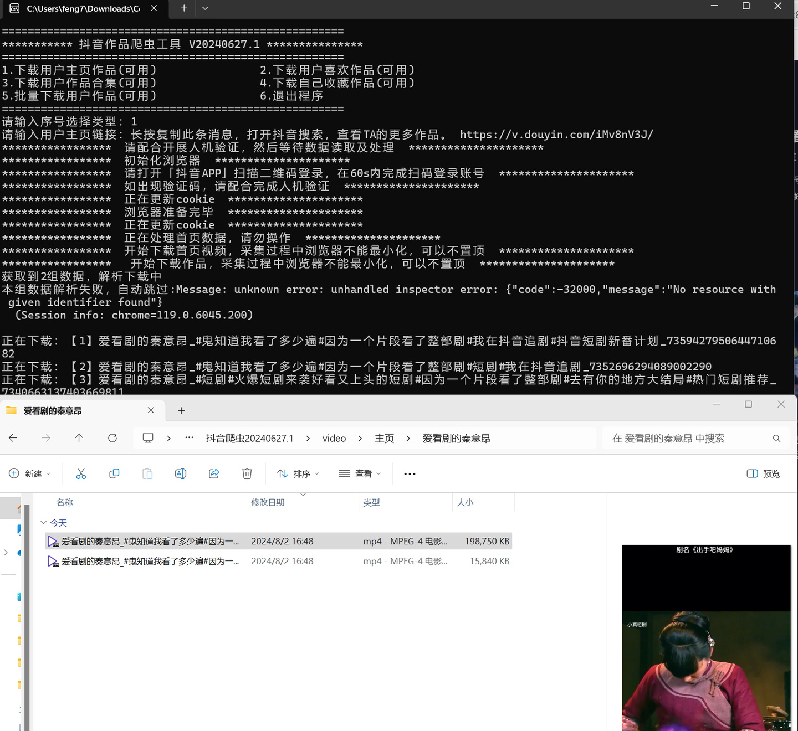The width and height of the screenshot is (798, 731).
Task: Minimize the Explorer window
Action: point(717,404)
